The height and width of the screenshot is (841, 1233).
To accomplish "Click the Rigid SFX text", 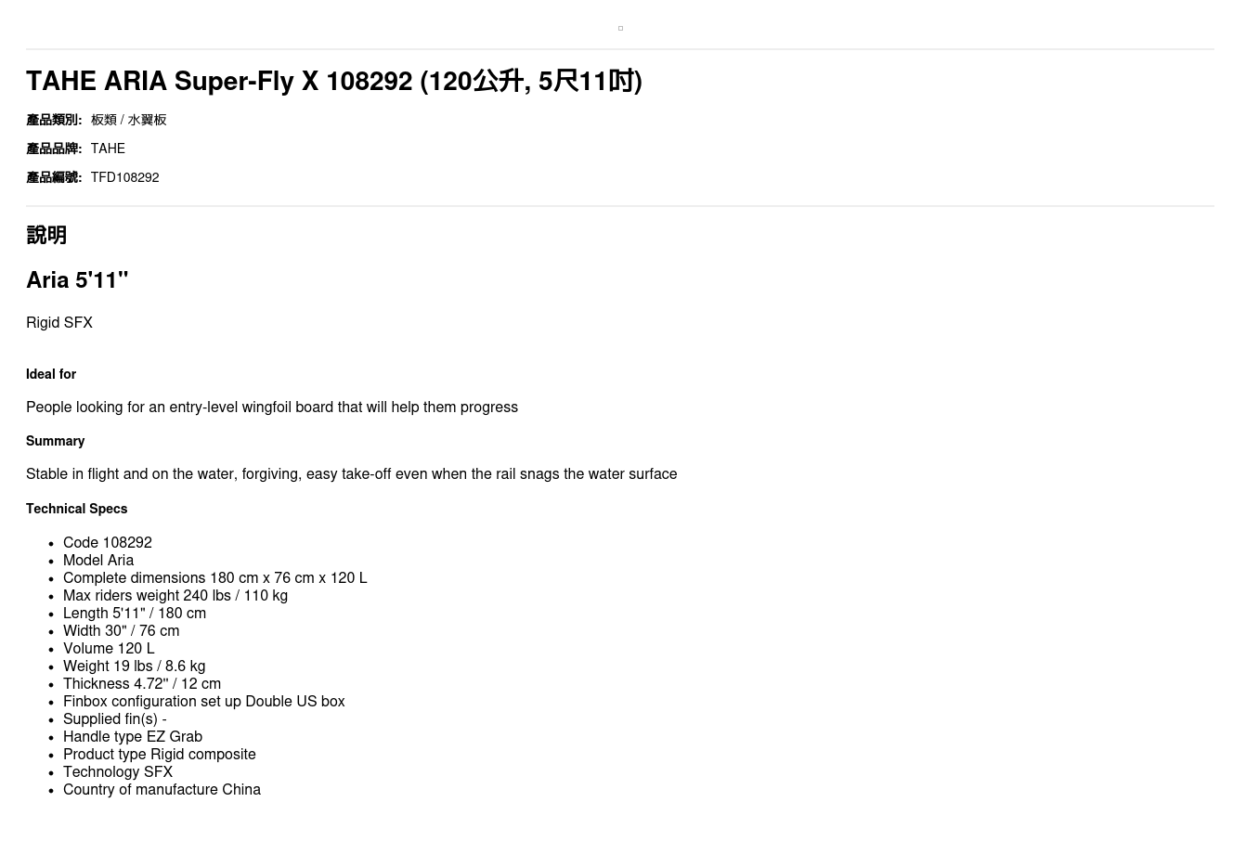I will click(59, 323).
